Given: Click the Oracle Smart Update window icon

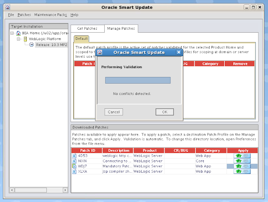Looking at the screenshot, I should tap(8, 8).
